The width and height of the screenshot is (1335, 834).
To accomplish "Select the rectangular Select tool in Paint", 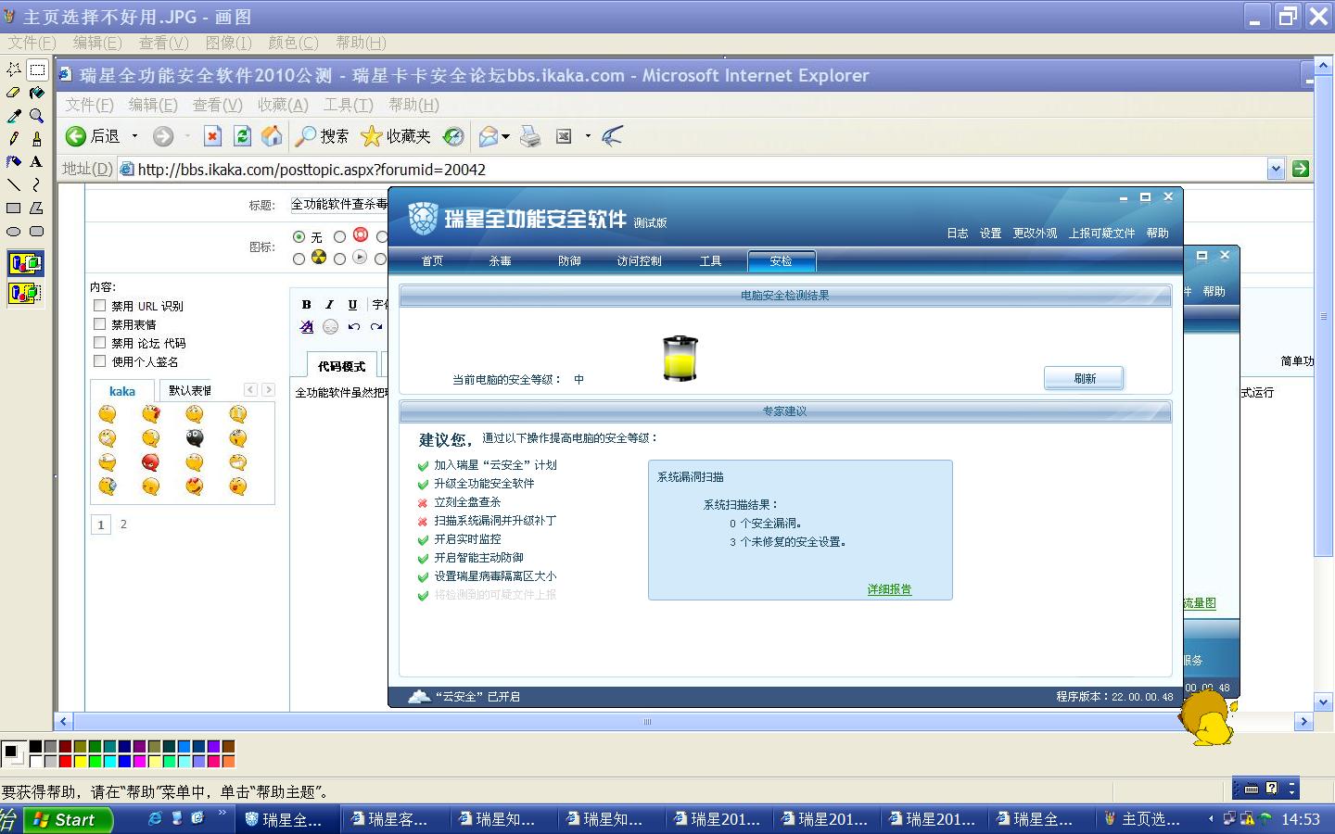I will [37, 69].
